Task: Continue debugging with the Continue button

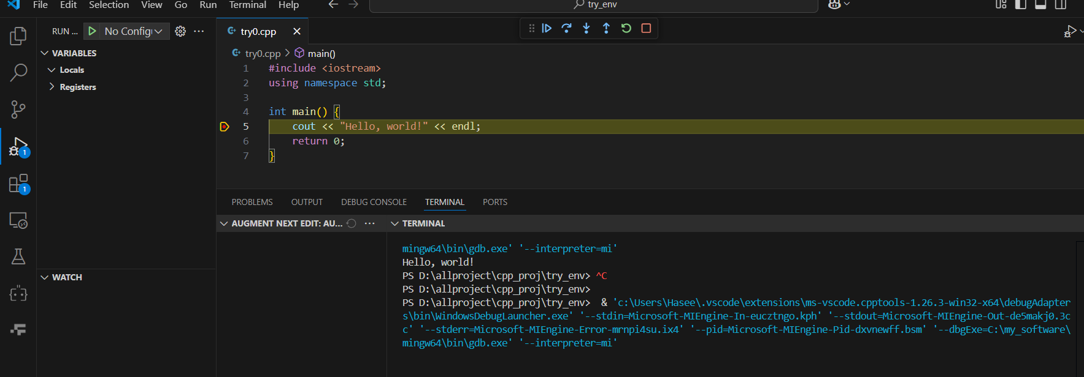Action: [x=547, y=28]
